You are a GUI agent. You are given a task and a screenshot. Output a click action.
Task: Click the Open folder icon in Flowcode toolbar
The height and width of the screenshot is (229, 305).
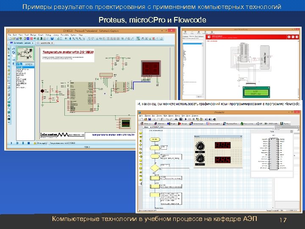coord(145,119)
